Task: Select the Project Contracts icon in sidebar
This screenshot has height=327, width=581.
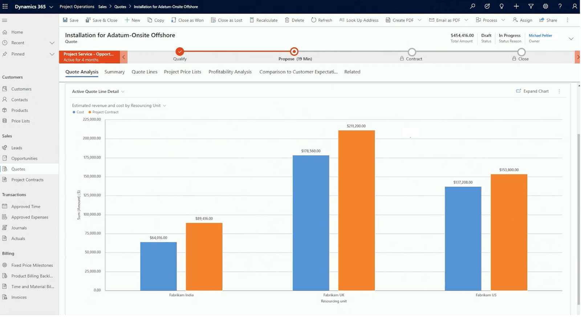Action: click(x=5, y=179)
